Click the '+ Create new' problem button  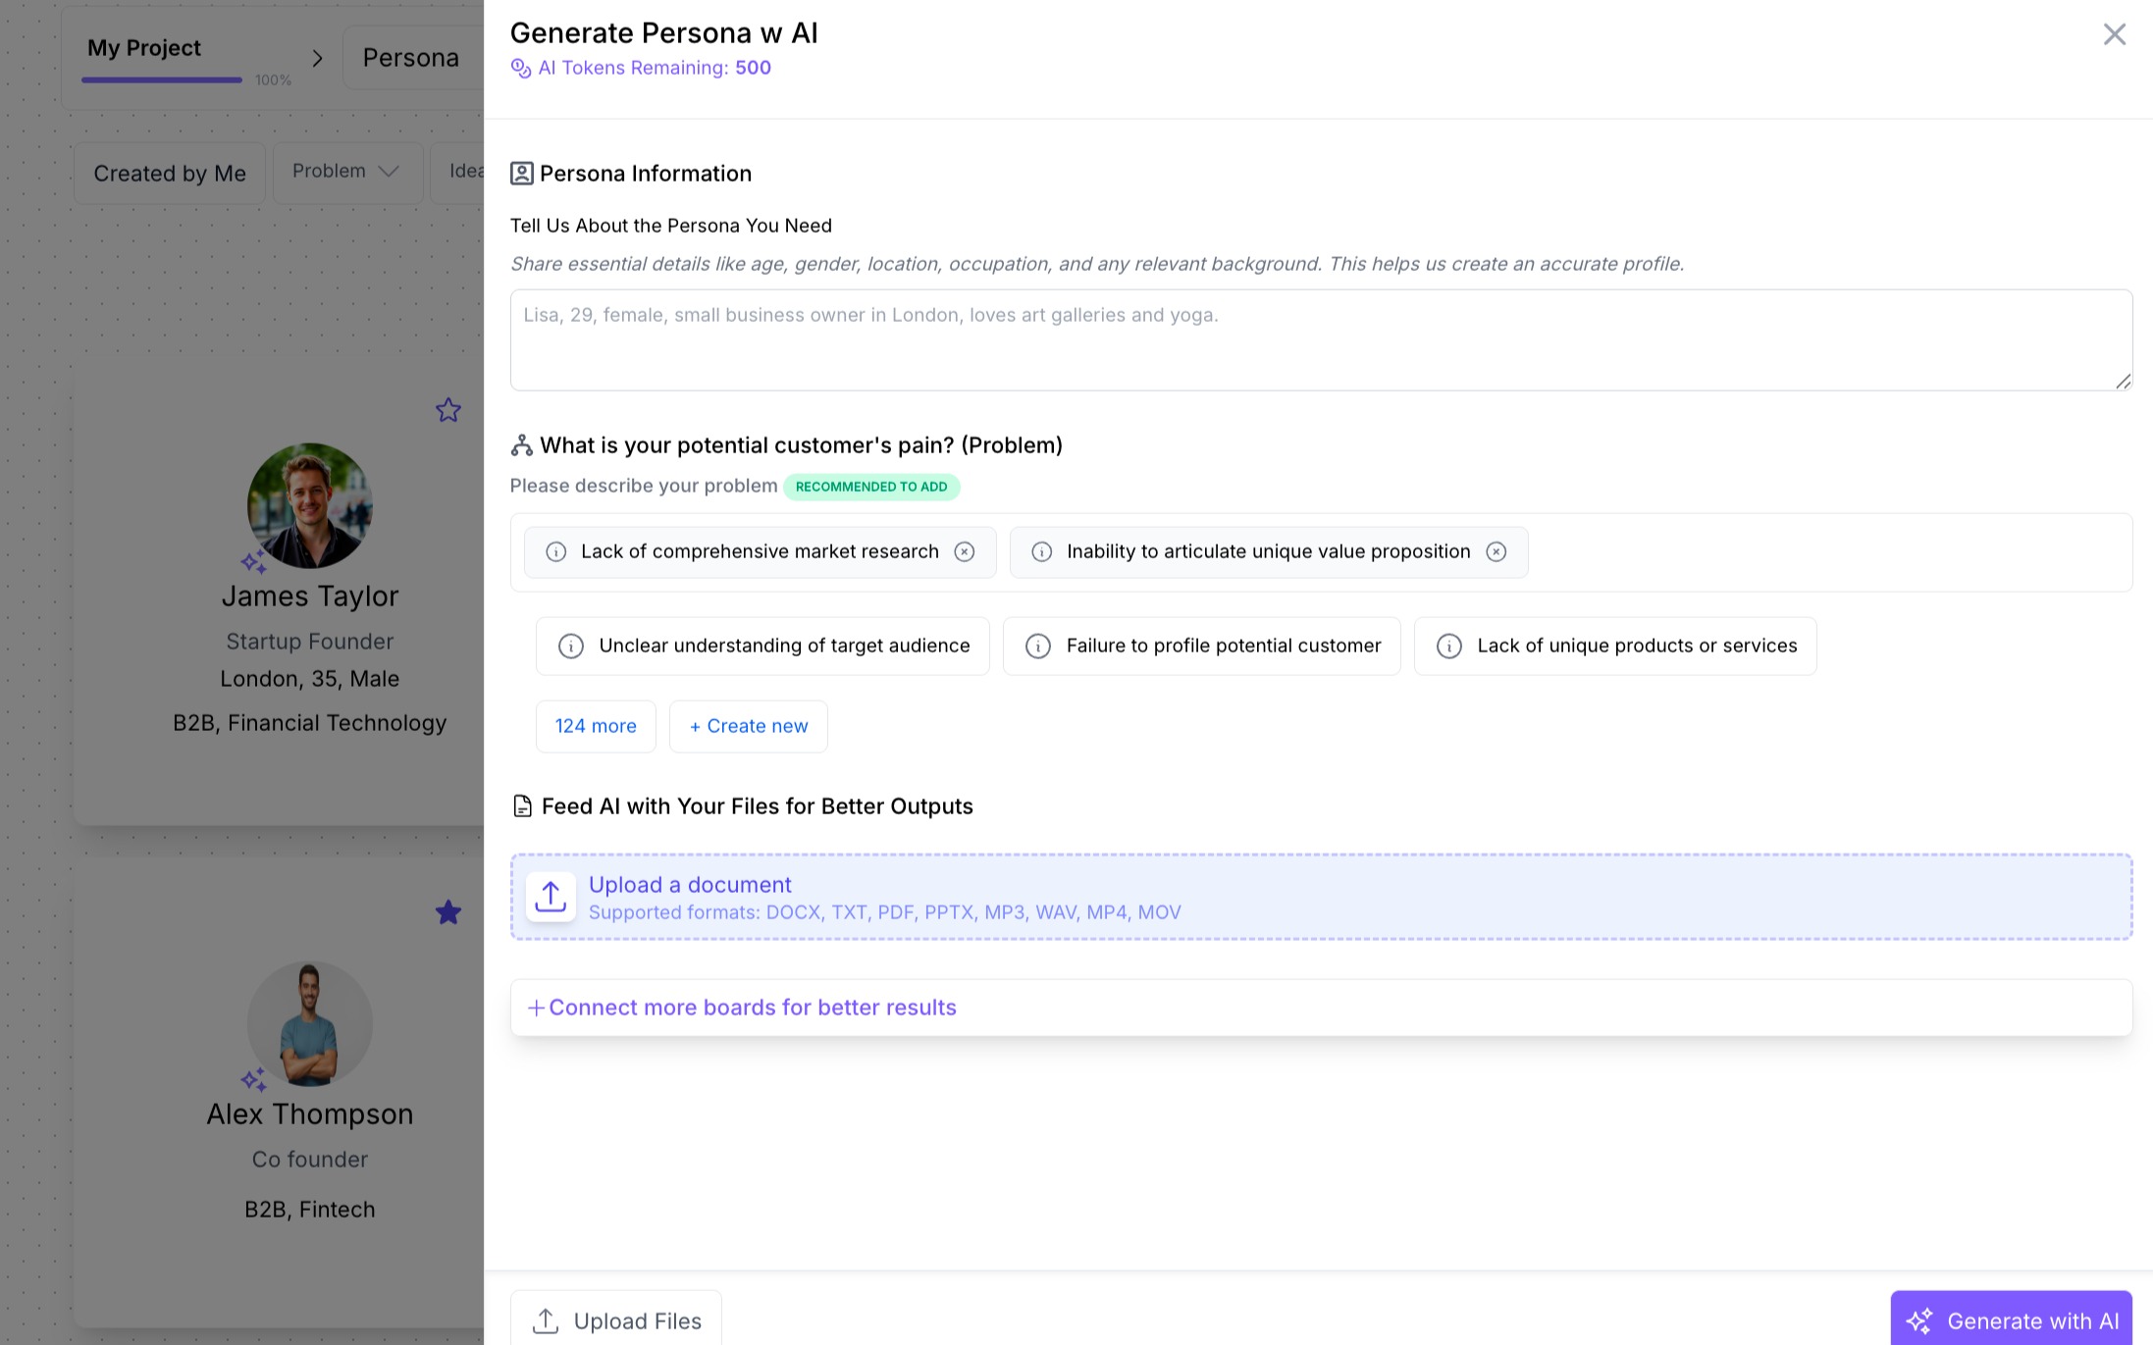click(x=748, y=726)
